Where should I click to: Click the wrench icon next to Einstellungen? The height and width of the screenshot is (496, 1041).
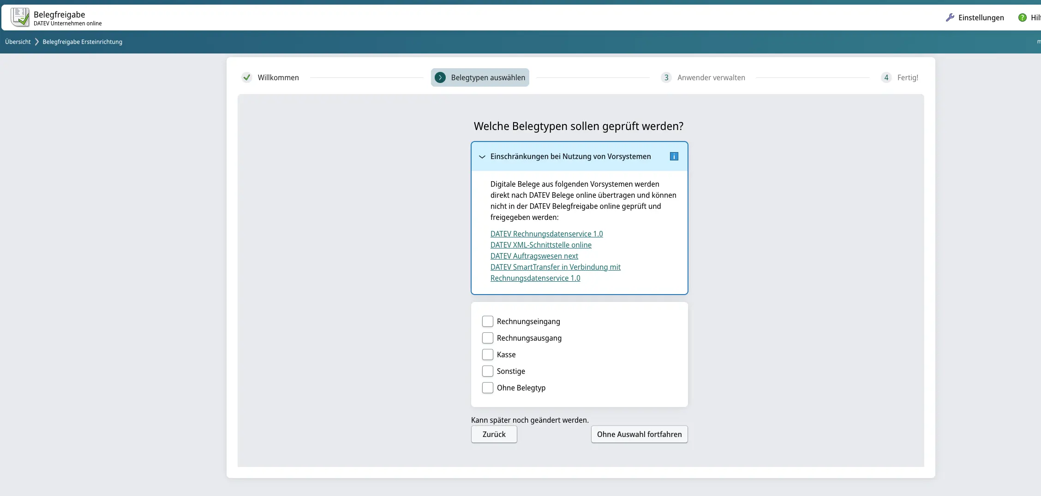point(951,17)
